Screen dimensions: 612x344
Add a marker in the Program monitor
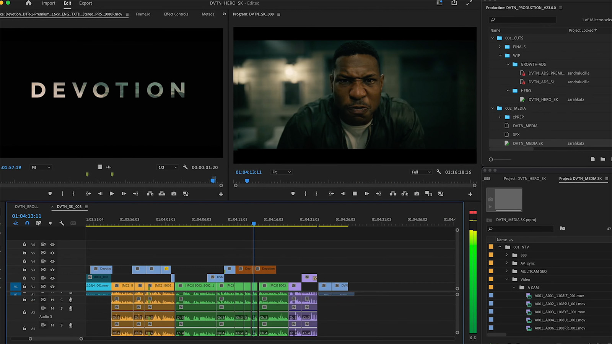[293, 194]
